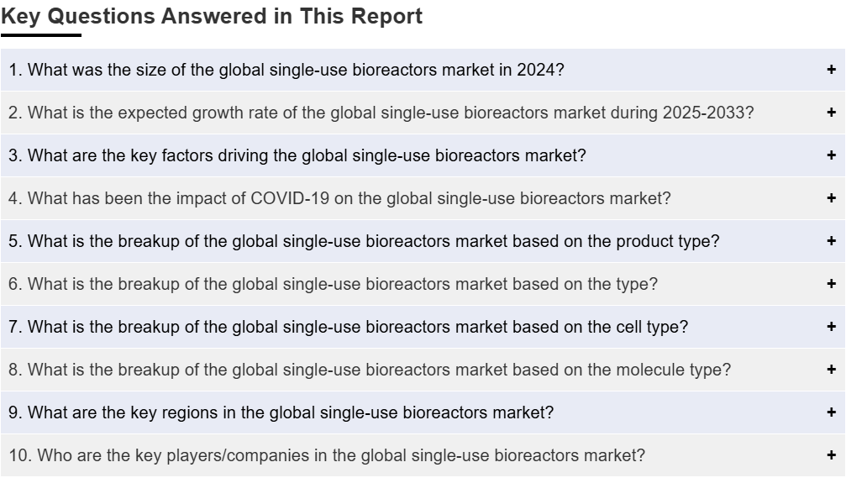Click plus icon next to question 6
This screenshot has height=478, width=846.
(x=831, y=284)
